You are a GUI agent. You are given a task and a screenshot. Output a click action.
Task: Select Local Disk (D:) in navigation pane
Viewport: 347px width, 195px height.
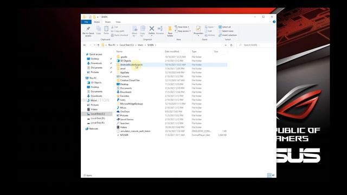coord(98,118)
